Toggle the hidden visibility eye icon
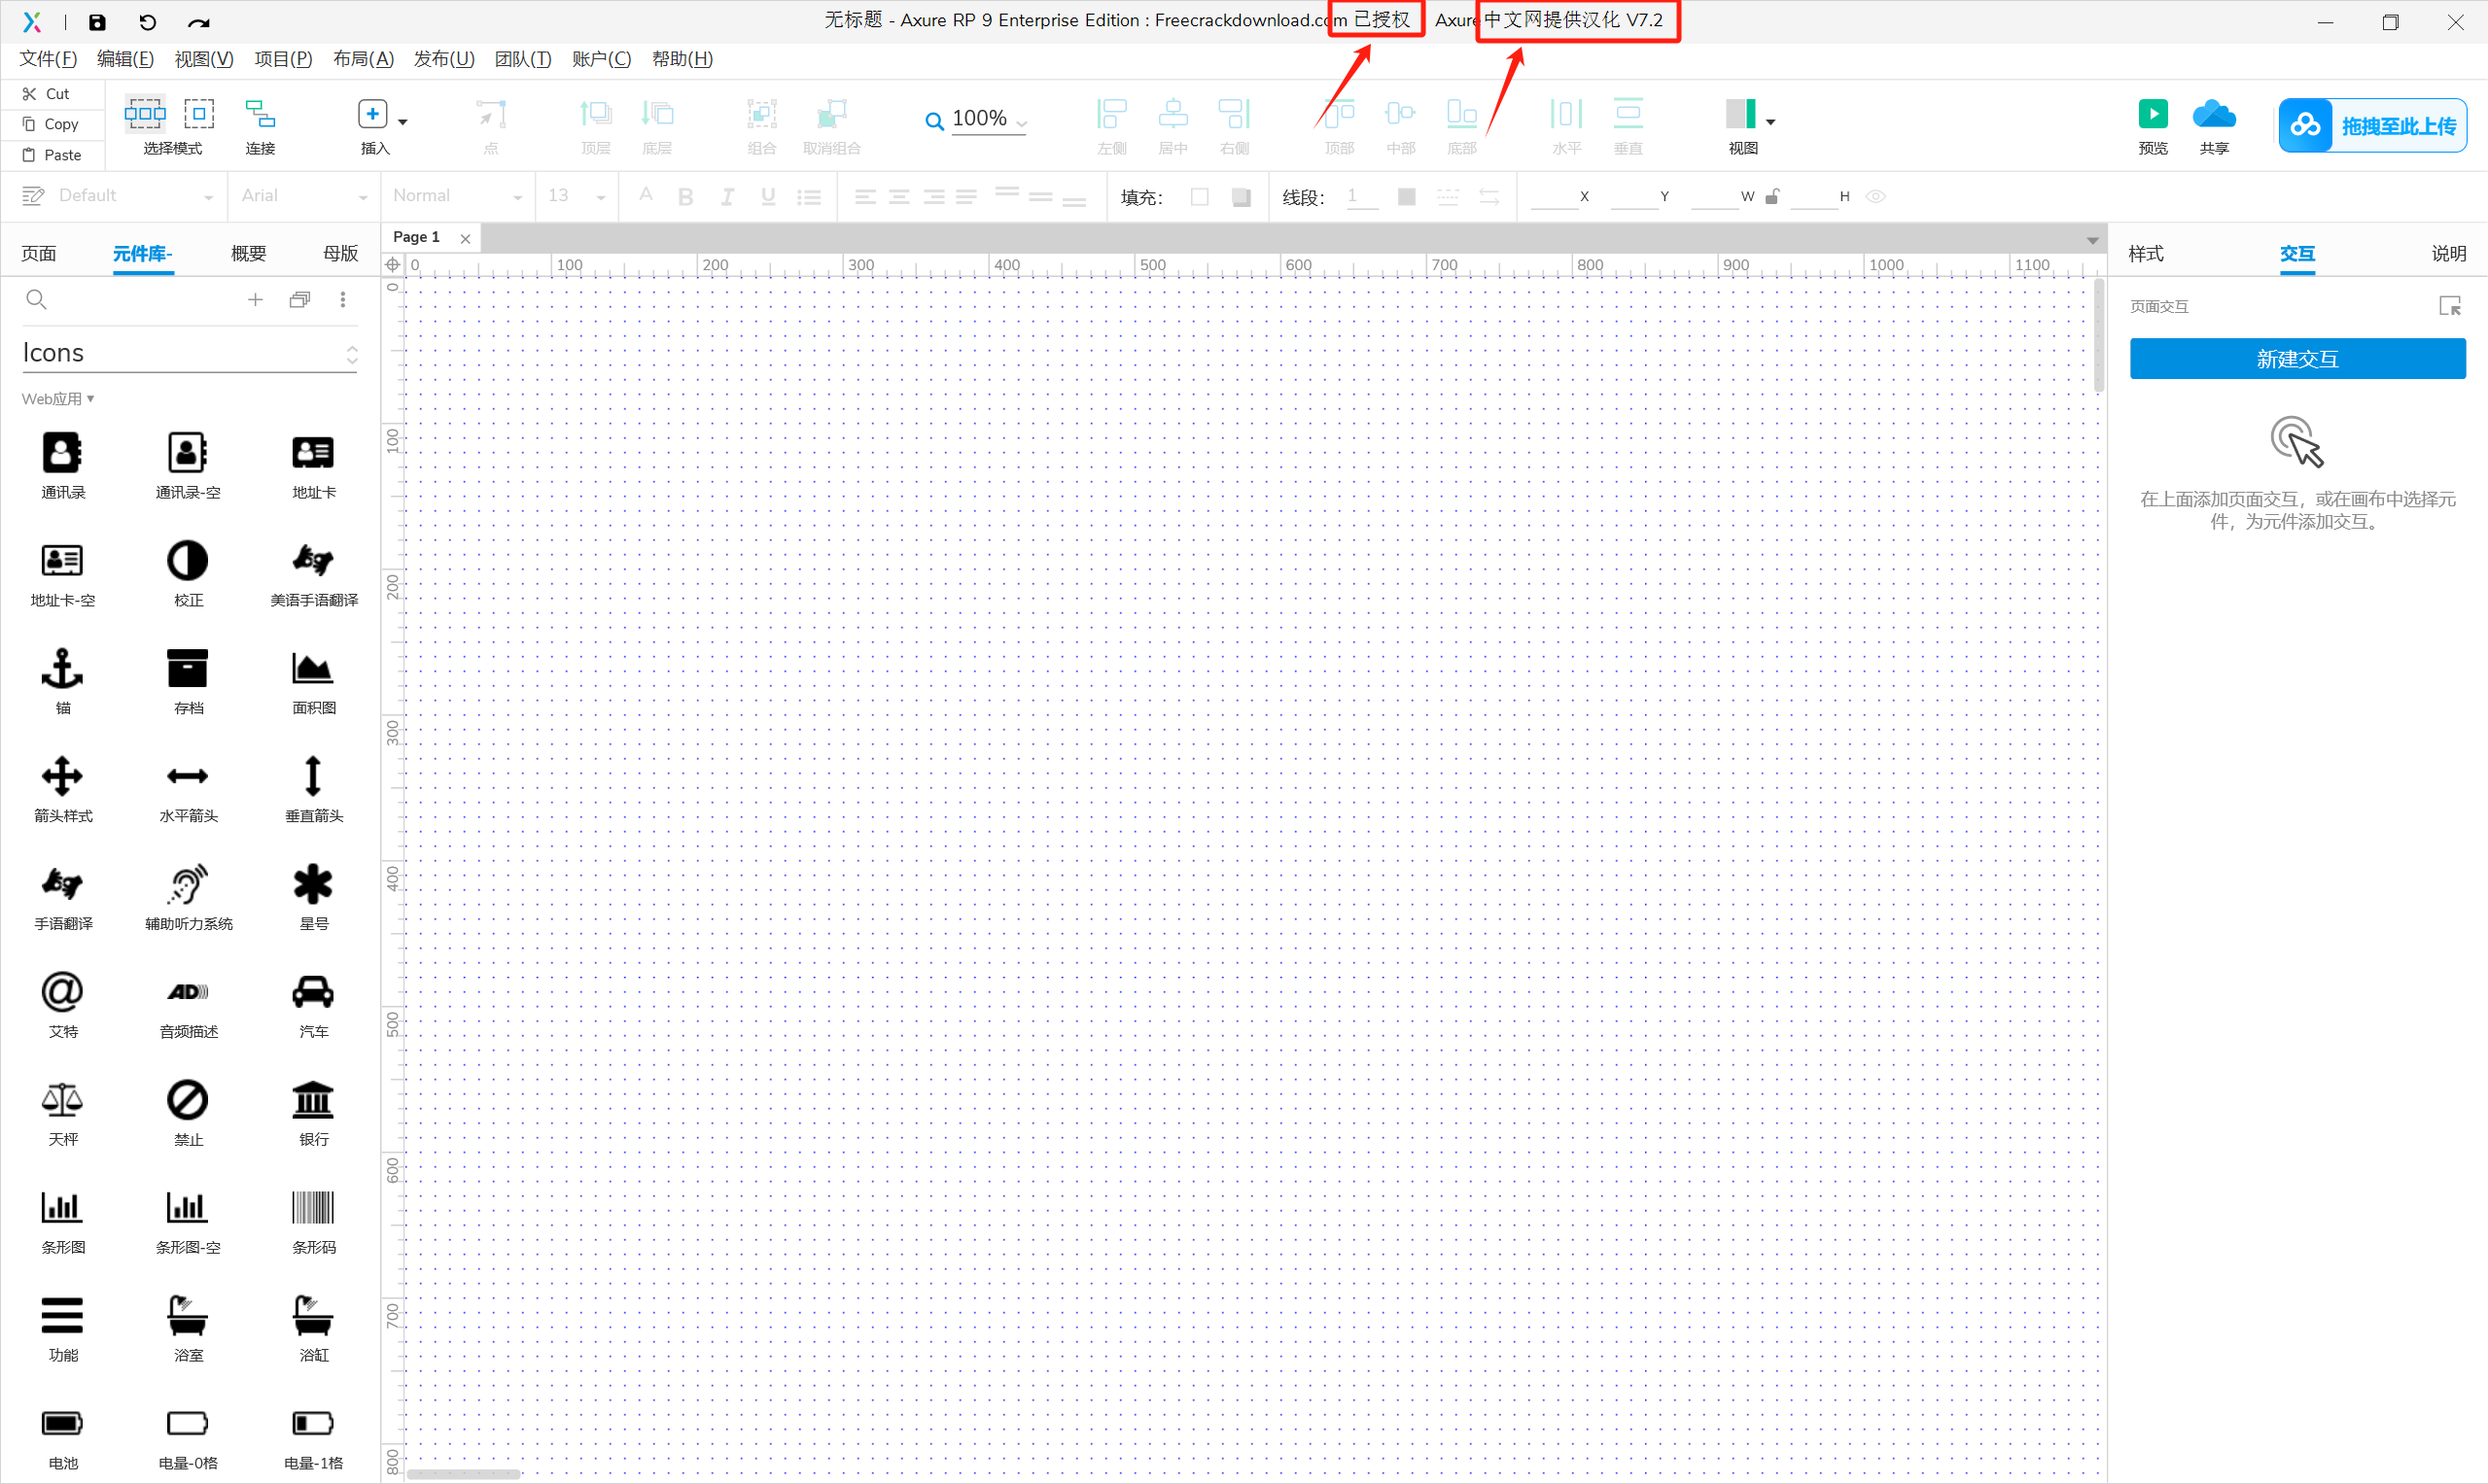 point(1875,196)
